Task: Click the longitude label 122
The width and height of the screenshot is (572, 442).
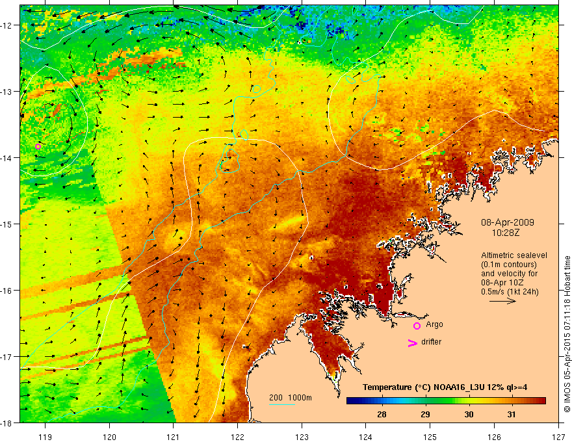Action: (237, 437)
